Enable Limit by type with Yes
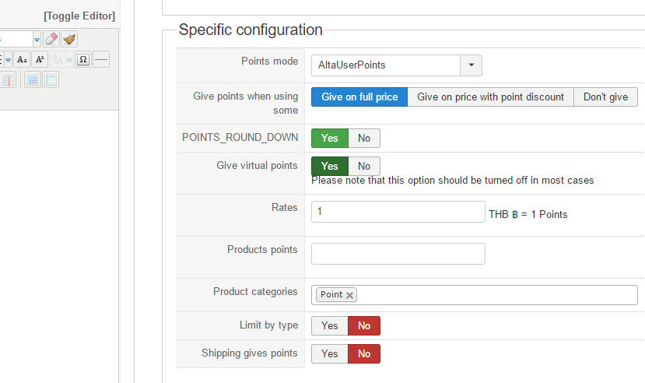This screenshot has height=383, width=645. pos(330,326)
